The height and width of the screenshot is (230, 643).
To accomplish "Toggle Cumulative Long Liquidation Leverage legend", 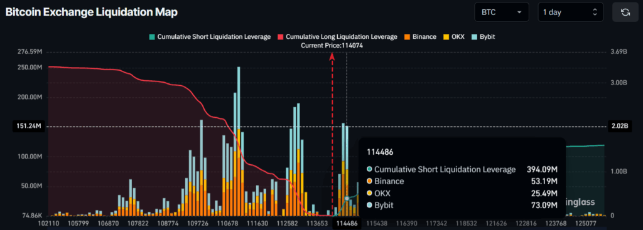I will (337, 37).
